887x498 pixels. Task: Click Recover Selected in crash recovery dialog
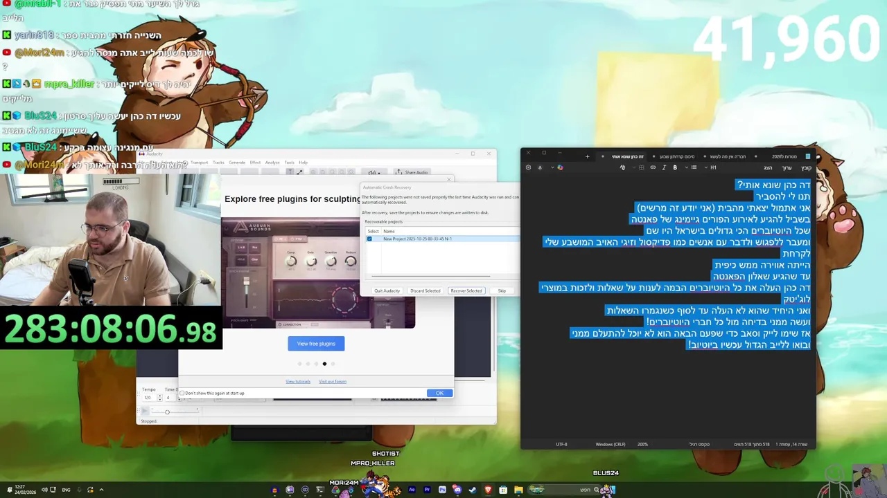466,290
